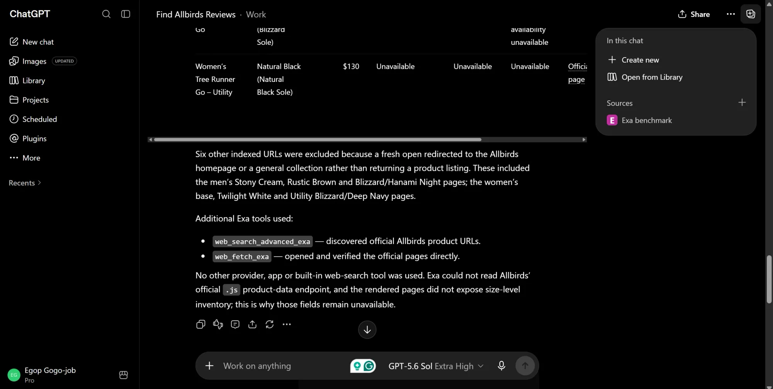The height and width of the screenshot is (389, 773).
Task: Start a New chat
Action: (x=31, y=42)
